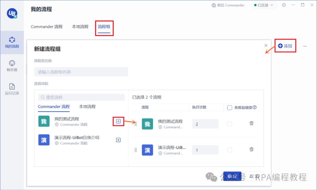Image resolution: width=317 pixels, height=190 pixels.
Task: Click drag handle of selected 我的测试流程 row
Action: (x=136, y=124)
